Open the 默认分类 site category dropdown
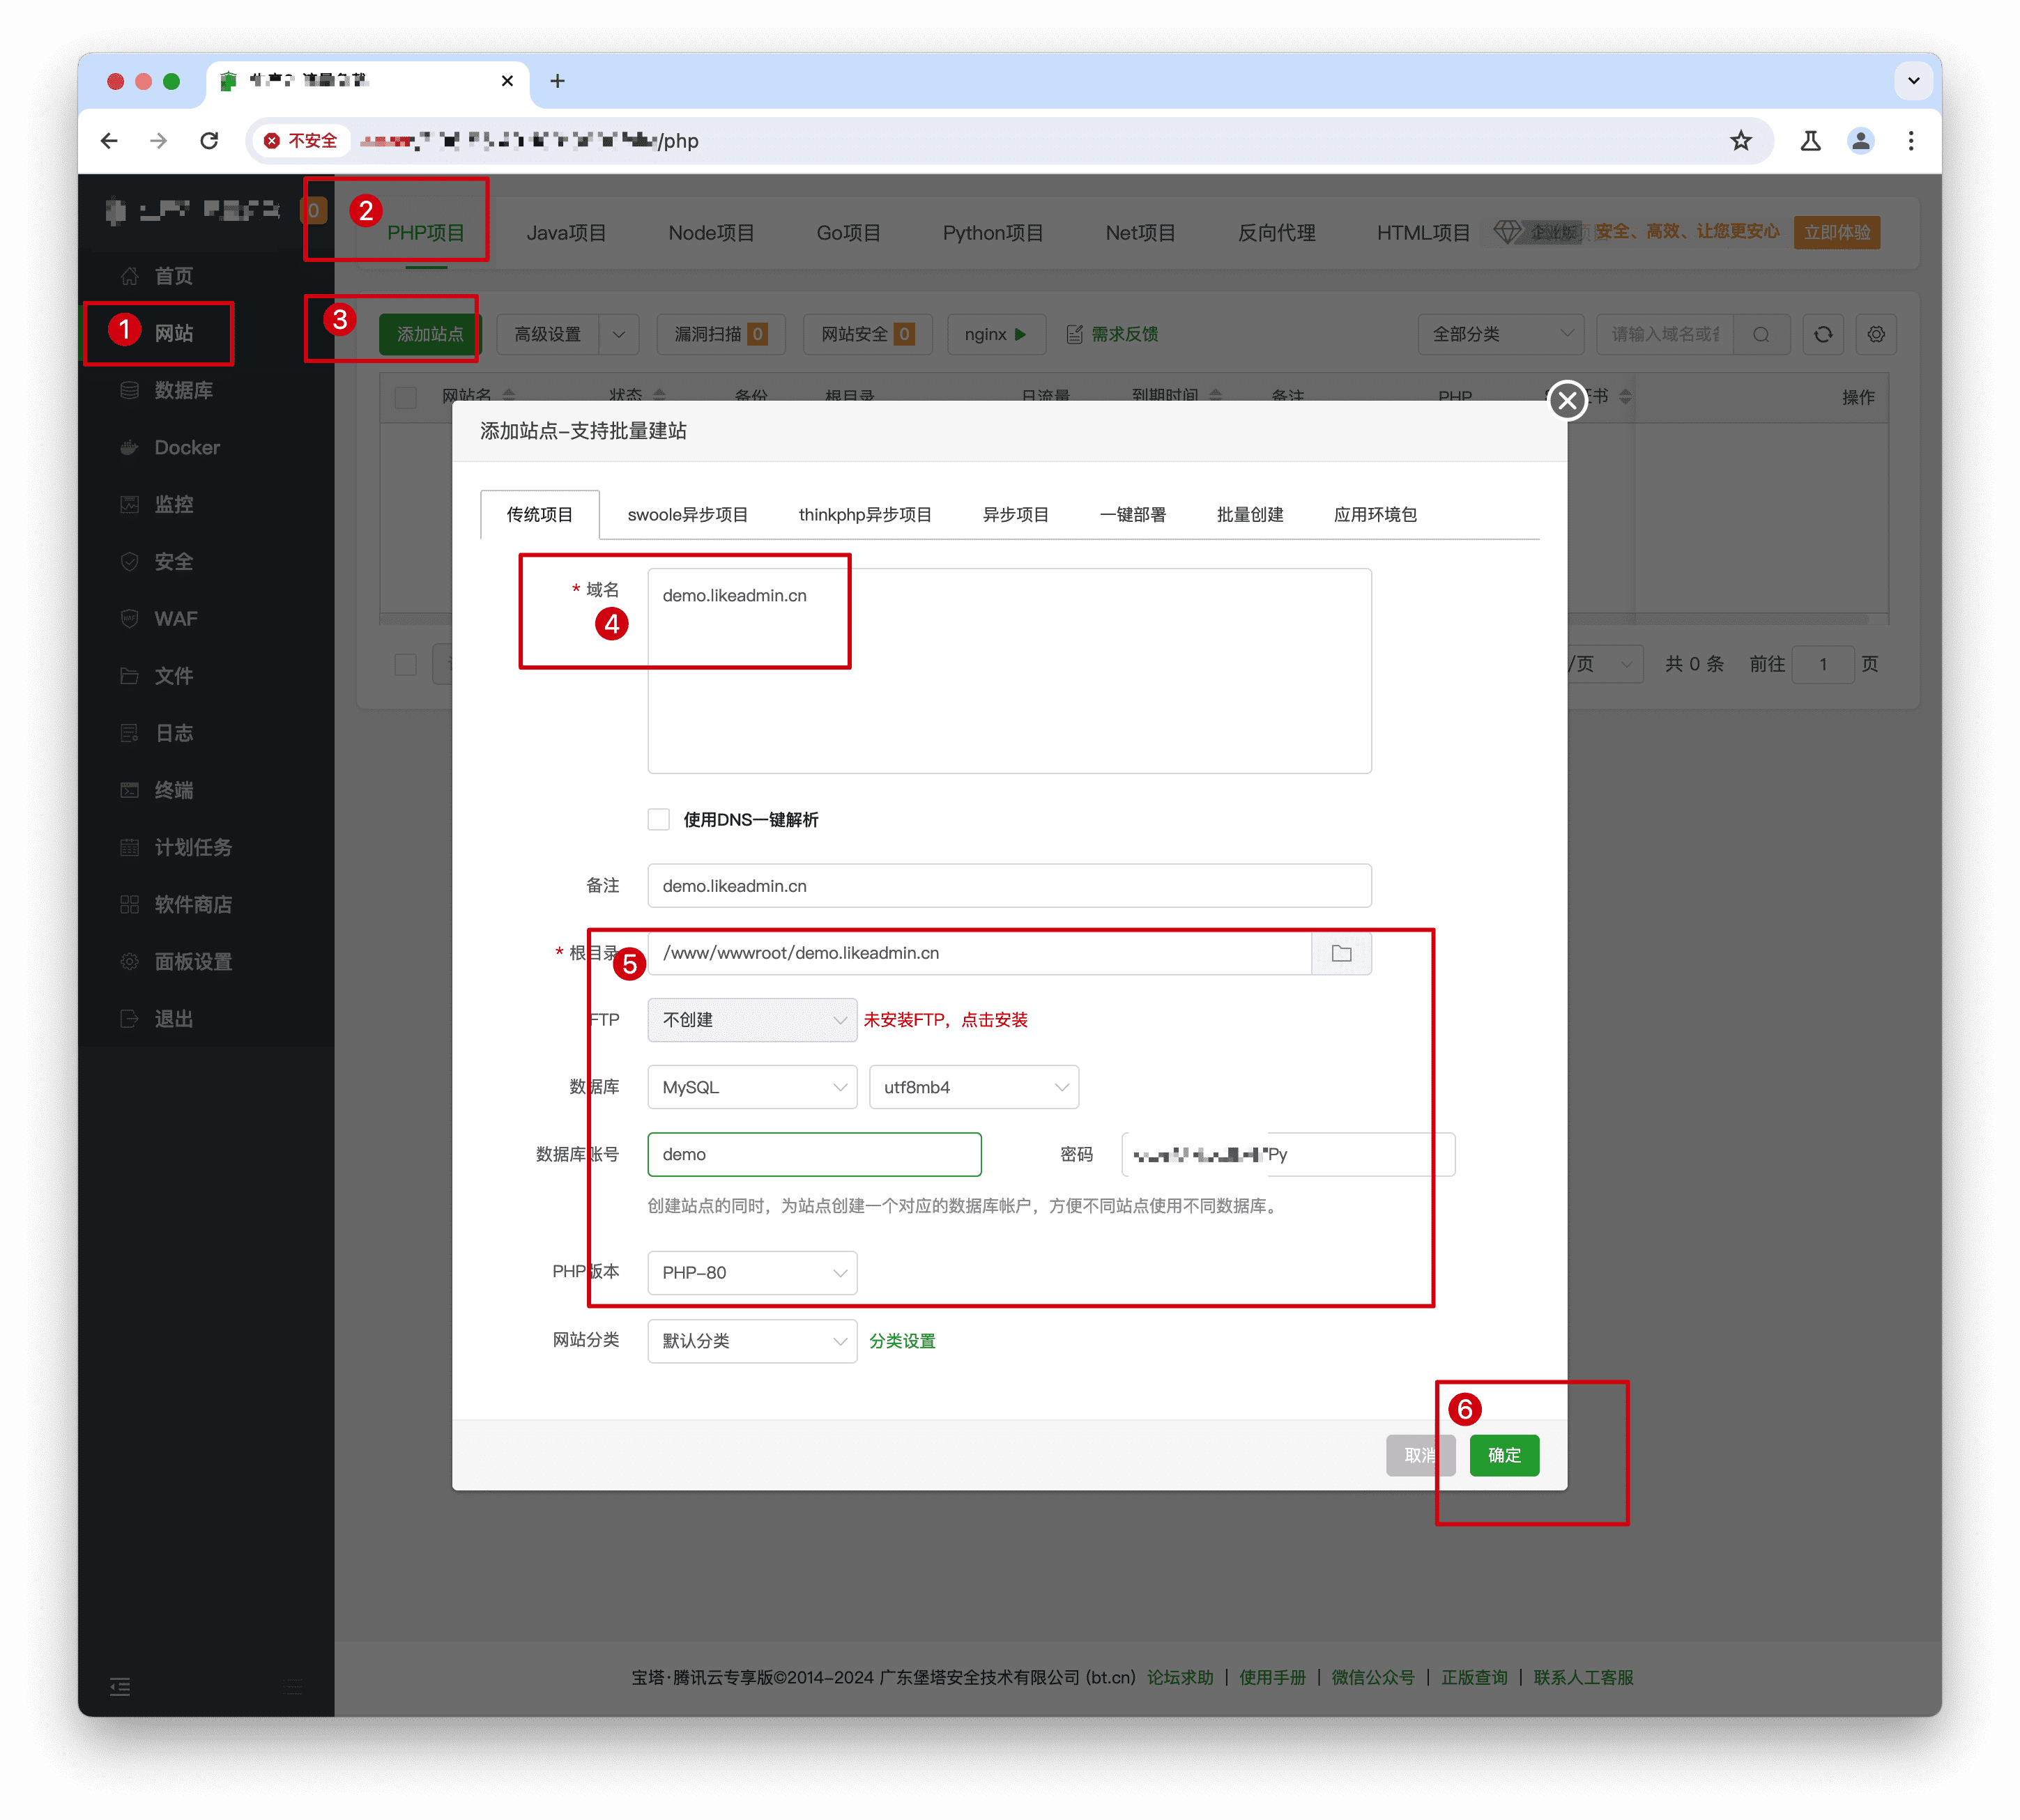Screen dimensions: 2020x1820 pyautogui.click(x=752, y=1341)
